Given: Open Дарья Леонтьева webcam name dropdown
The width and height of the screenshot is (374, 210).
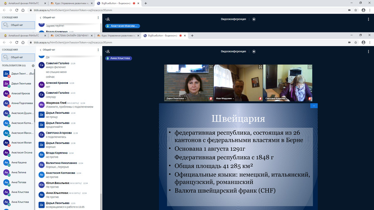Looking at the screenshot, I should (x=176, y=98).
